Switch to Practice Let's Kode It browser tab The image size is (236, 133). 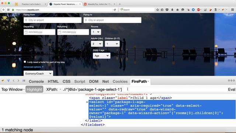(31, 4)
